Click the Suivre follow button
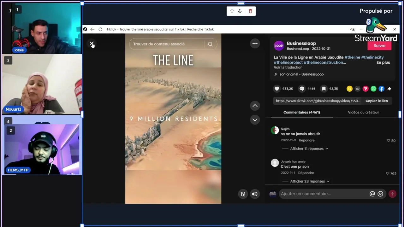This screenshot has height=227, width=404. 379,46
